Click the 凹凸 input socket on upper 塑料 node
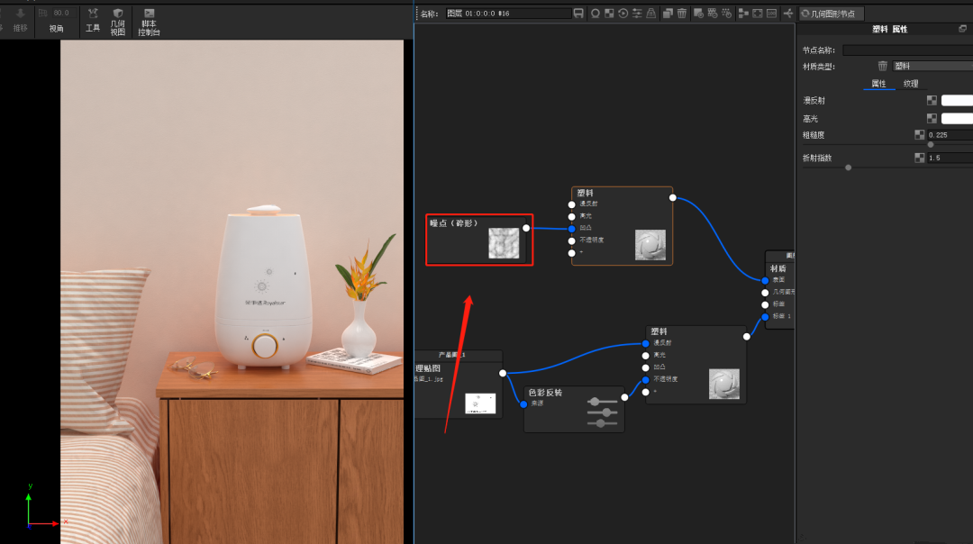Screen dimensions: 973x544 (572, 228)
